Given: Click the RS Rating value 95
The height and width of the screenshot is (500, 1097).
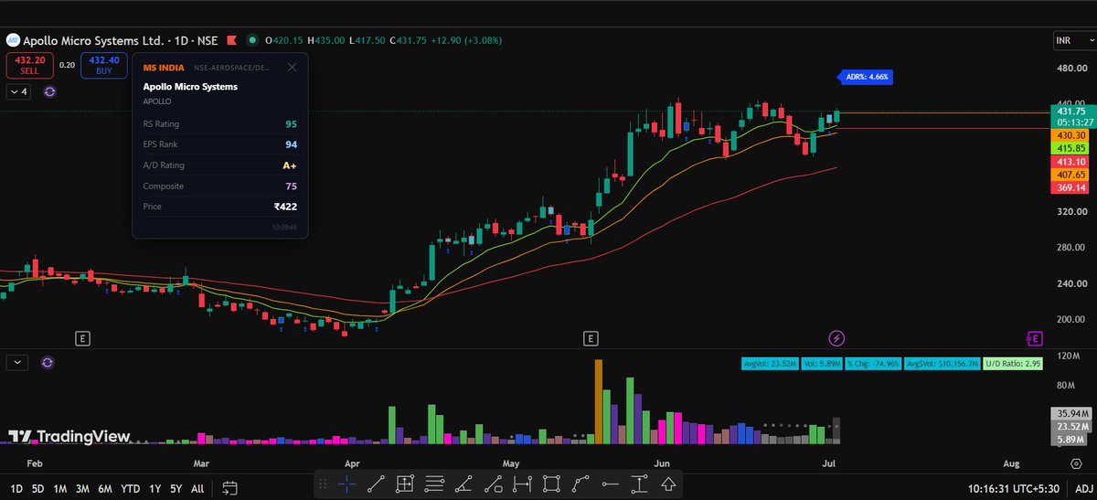Looking at the screenshot, I should [x=291, y=123].
